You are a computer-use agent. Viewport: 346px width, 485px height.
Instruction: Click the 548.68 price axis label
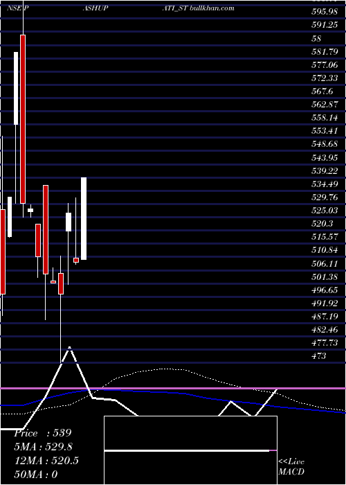325,144
